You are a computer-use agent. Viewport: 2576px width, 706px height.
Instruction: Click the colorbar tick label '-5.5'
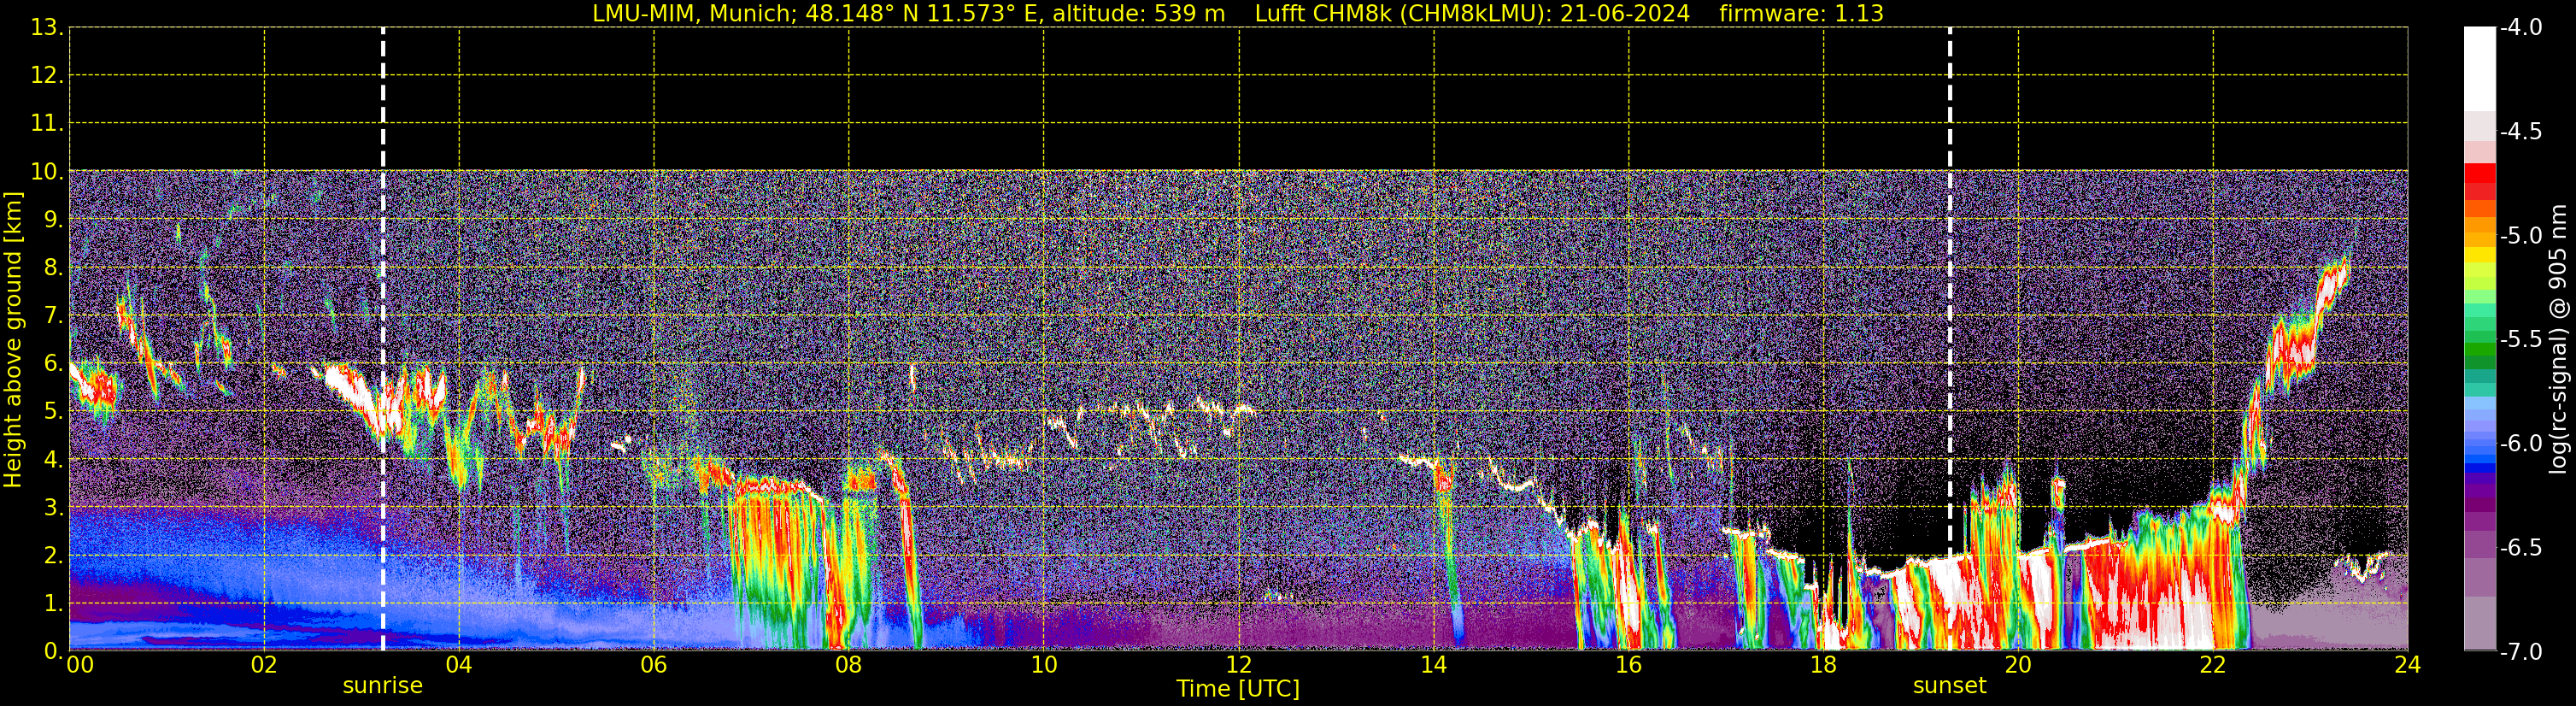pos(2521,340)
